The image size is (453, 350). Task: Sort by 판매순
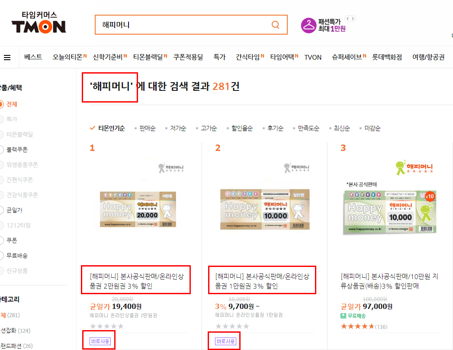(x=148, y=128)
